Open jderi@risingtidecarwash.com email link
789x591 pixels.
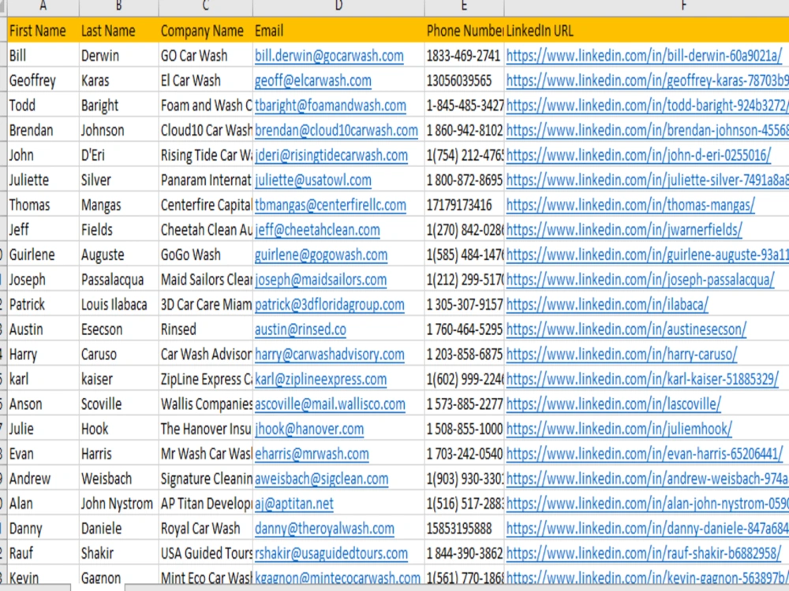click(331, 155)
